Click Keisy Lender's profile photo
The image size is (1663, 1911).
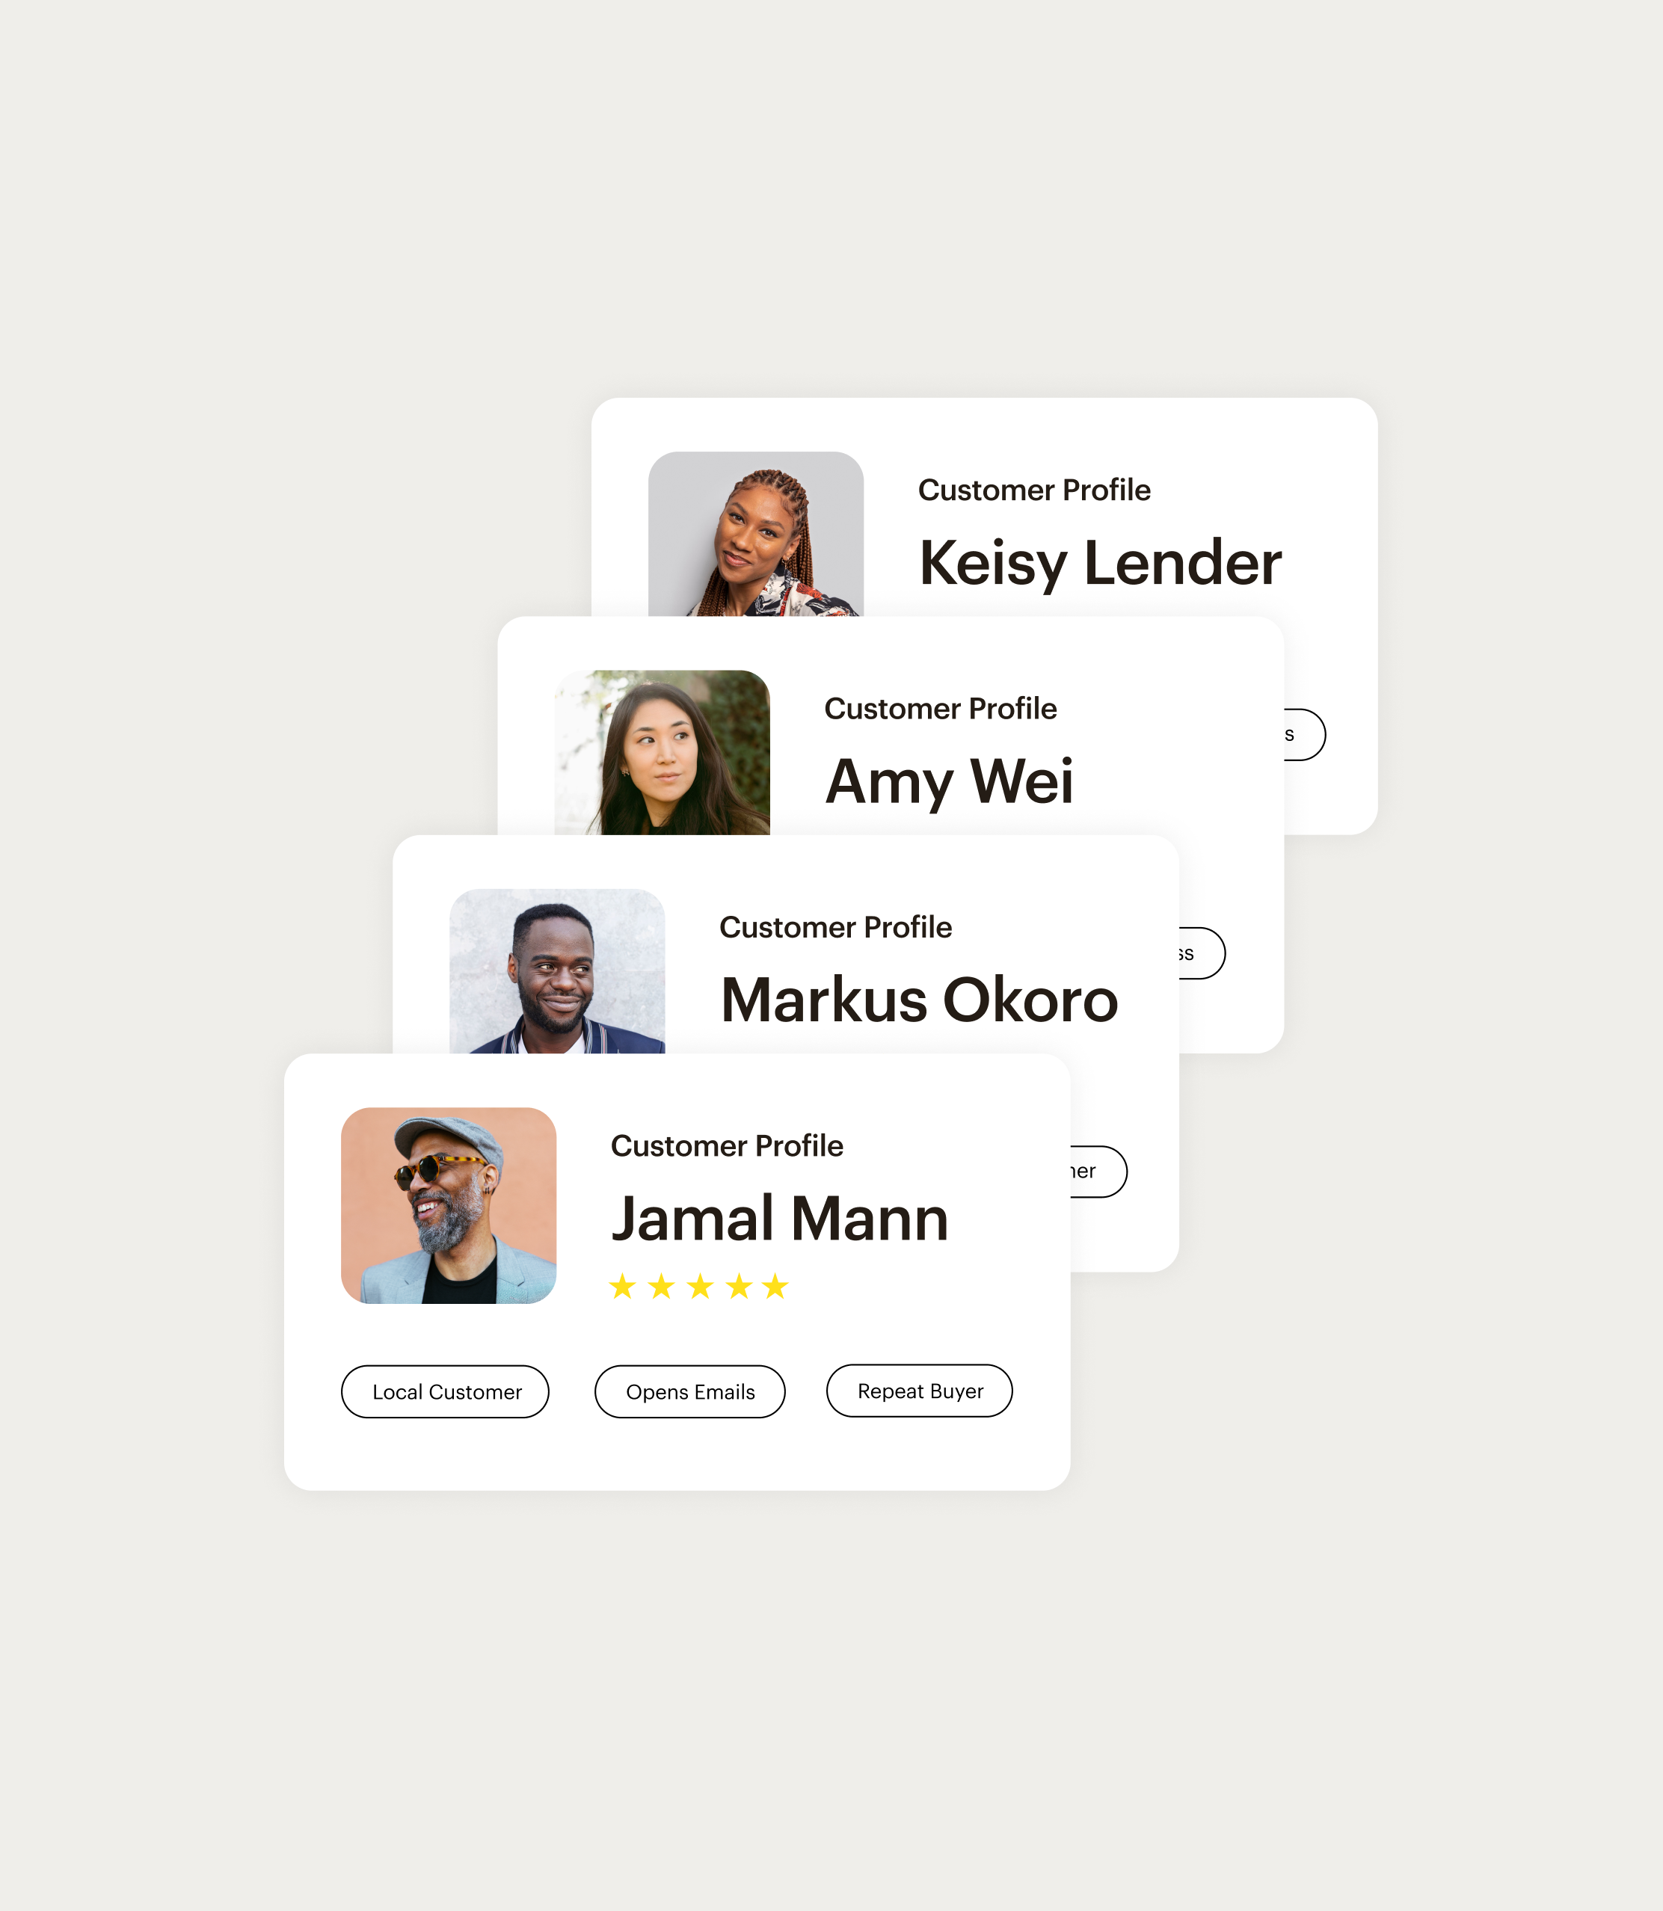click(755, 535)
